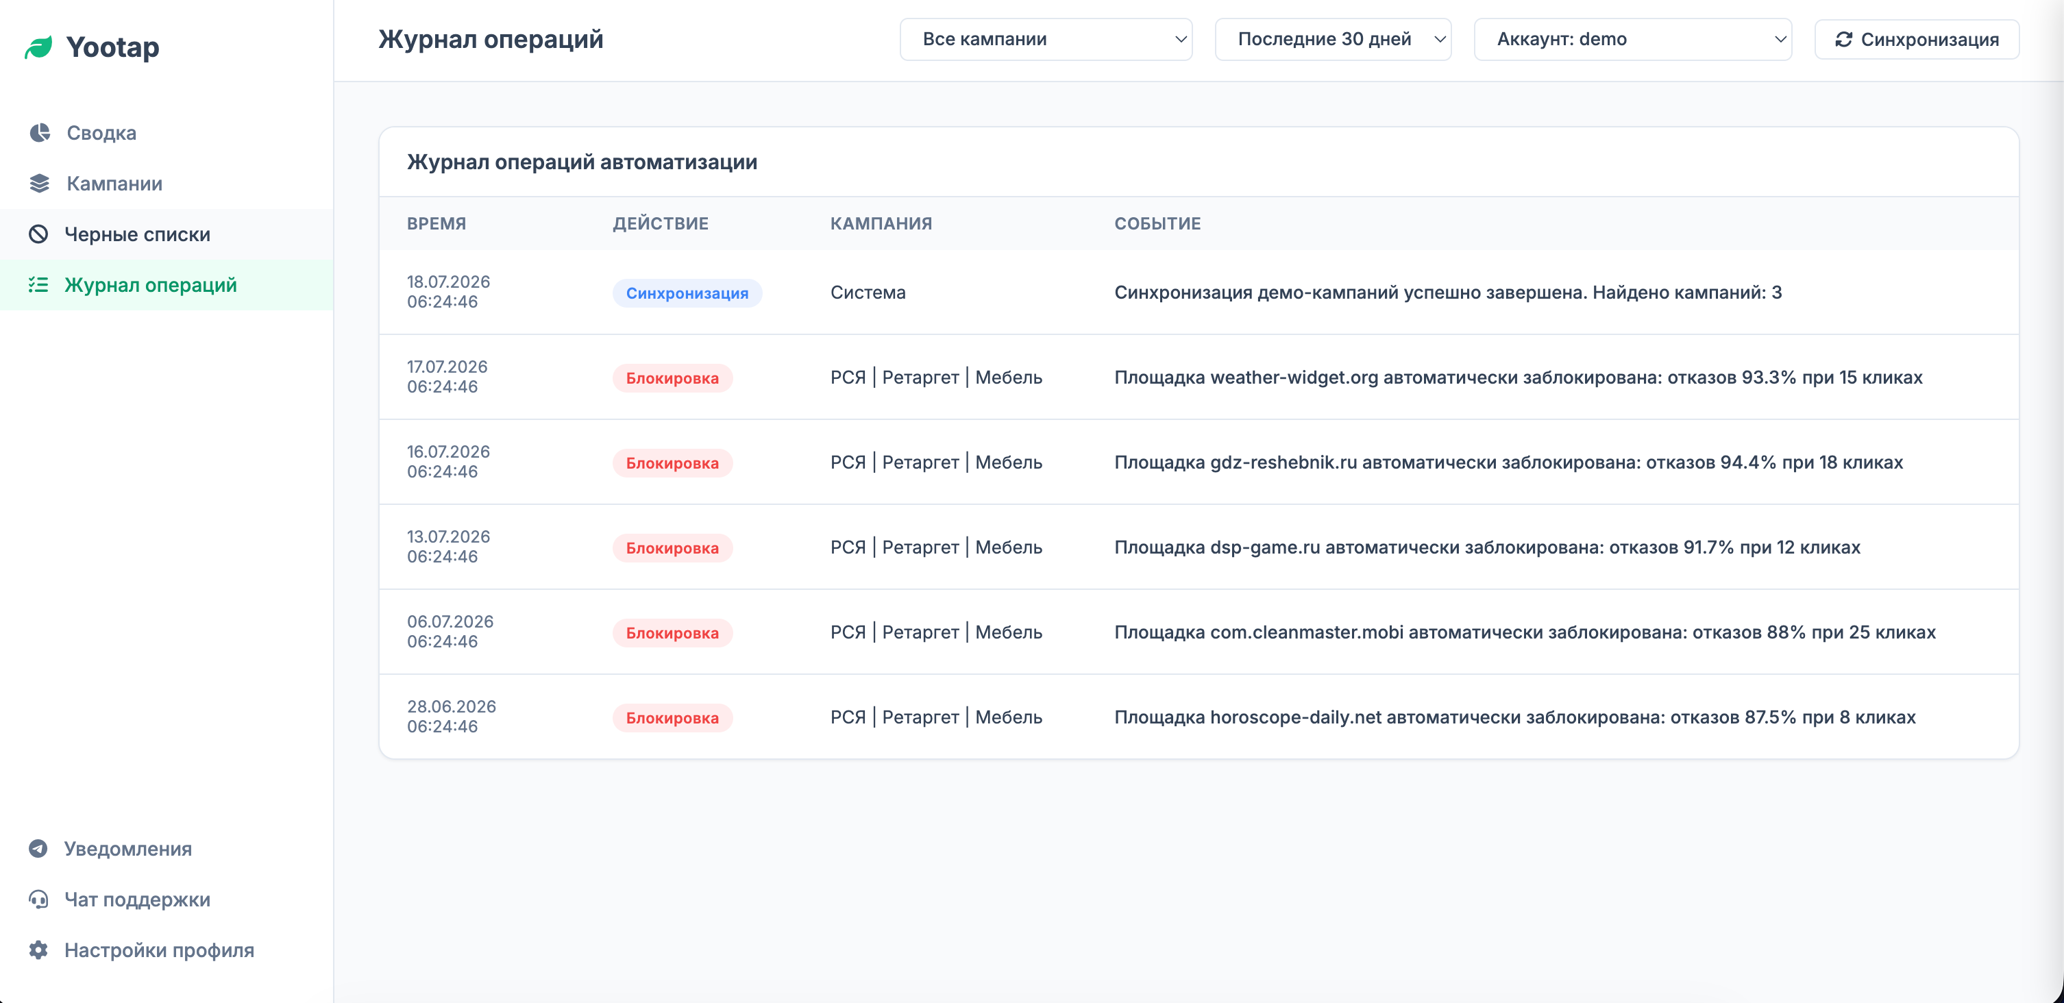The height and width of the screenshot is (1003, 2064).
Task: Click chevron arrow of Аккаунт: demo selector
Action: point(1780,39)
